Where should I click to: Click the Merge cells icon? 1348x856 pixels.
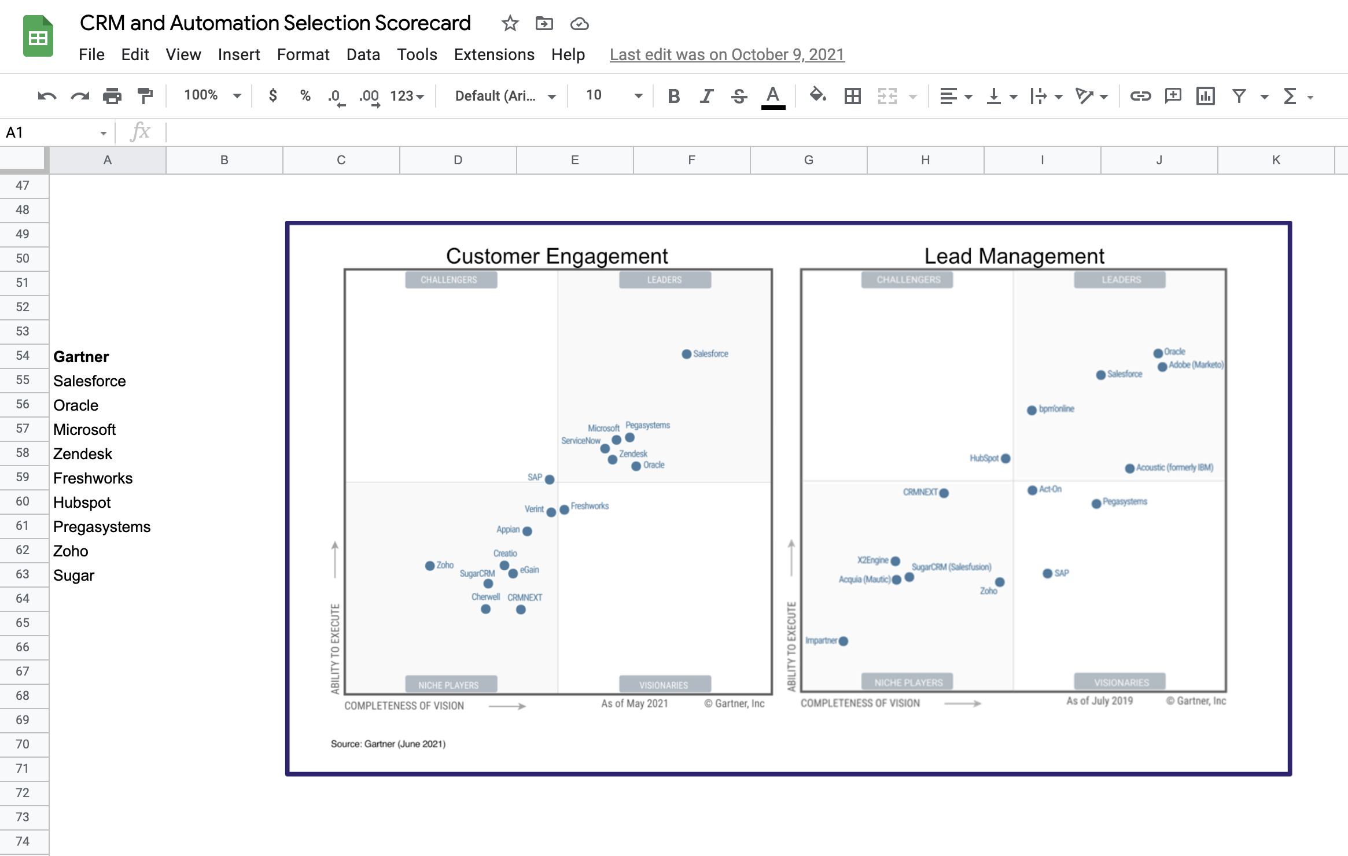pos(887,96)
